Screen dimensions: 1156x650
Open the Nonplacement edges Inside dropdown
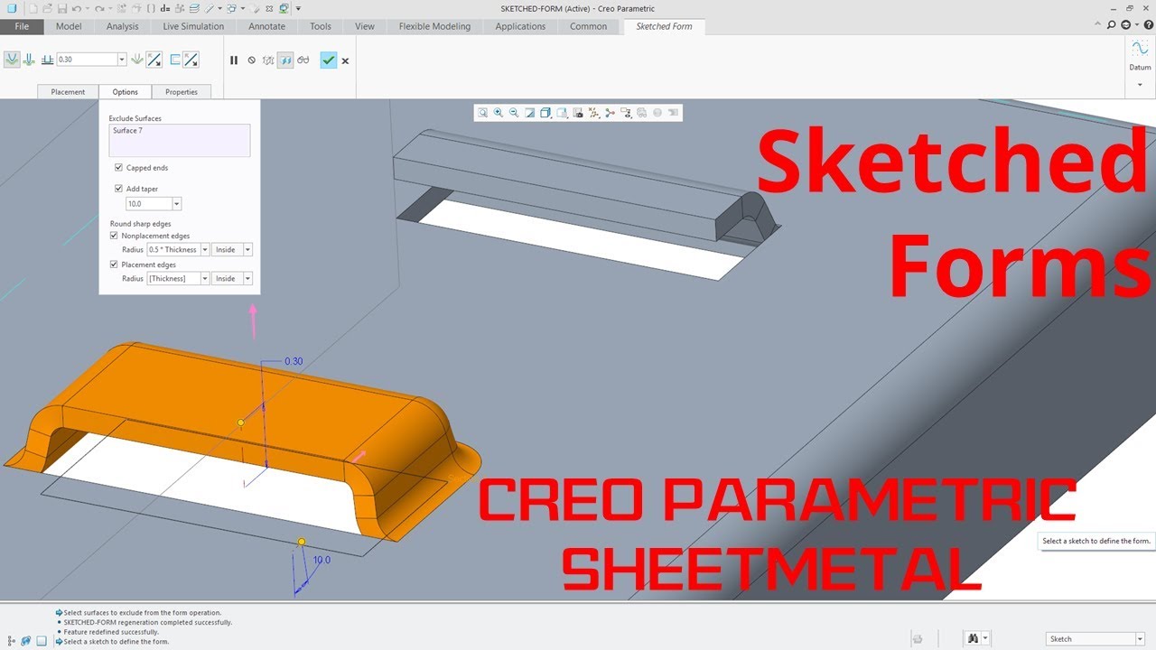pos(248,249)
